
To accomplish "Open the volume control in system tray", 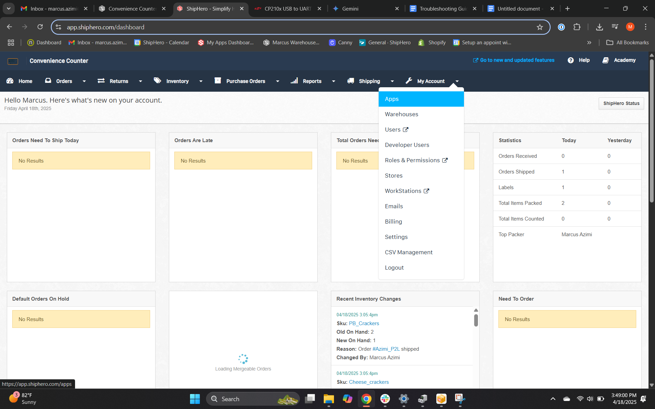I will 590,399.
